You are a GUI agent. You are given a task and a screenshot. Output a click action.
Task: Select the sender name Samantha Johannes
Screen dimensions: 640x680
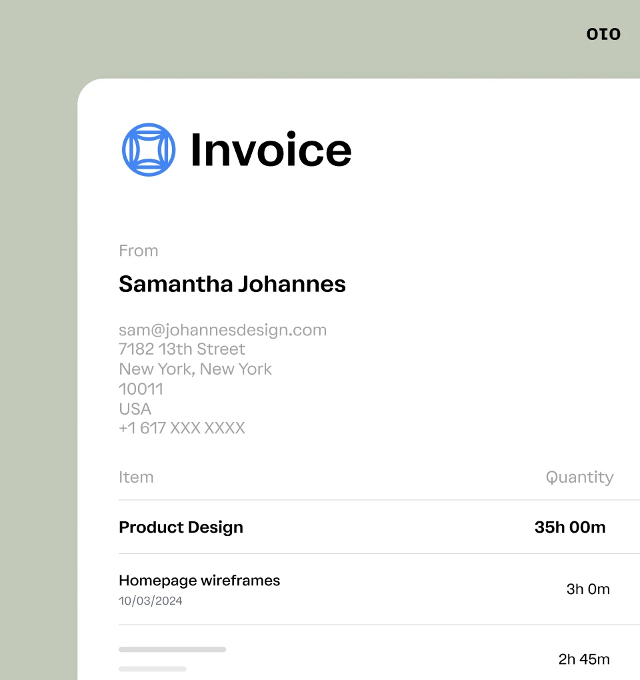(x=232, y=284)
